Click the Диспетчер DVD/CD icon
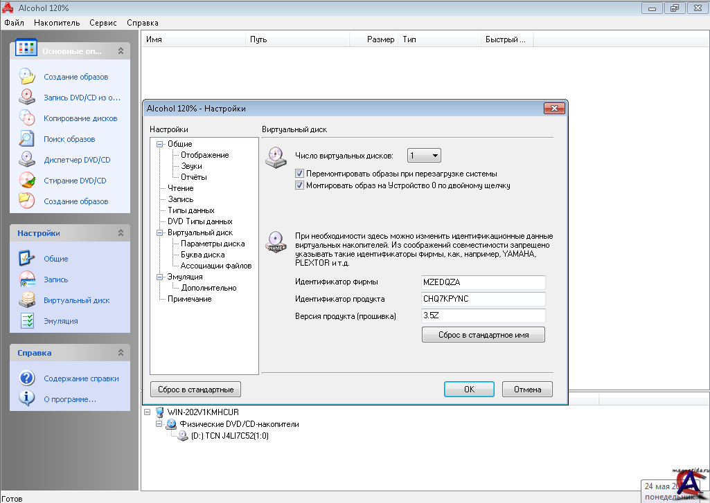The image size is (710, 503). (26, 160)
